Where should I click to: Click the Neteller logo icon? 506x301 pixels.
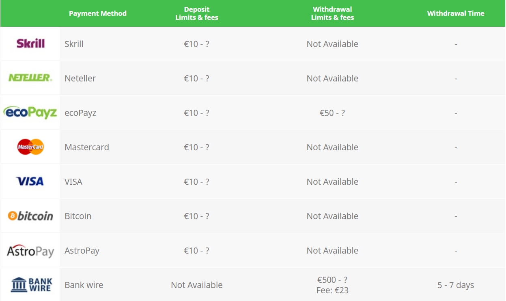[x=30, y=78]
